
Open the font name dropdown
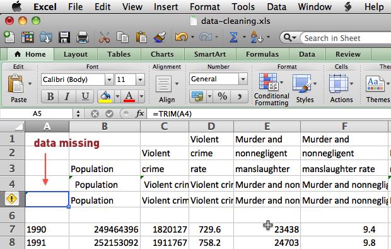(x=109, y=80)
